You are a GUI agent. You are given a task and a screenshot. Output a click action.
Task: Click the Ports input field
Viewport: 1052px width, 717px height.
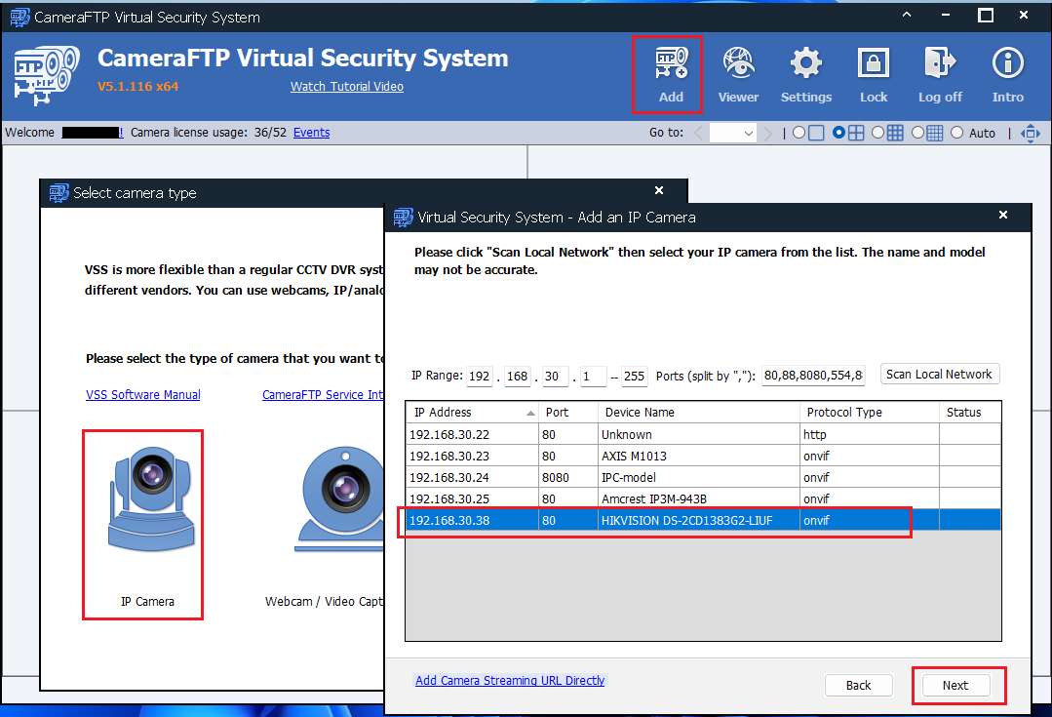(813, 376)
